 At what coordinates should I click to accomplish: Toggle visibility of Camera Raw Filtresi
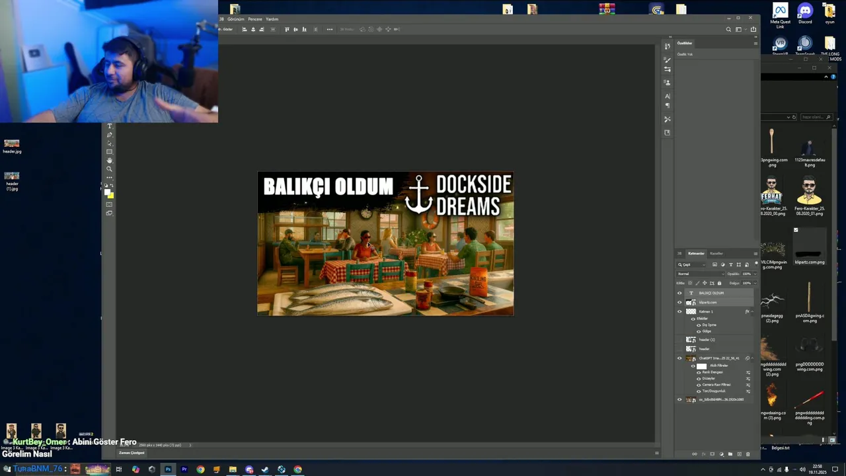click(x=699, y=385)
